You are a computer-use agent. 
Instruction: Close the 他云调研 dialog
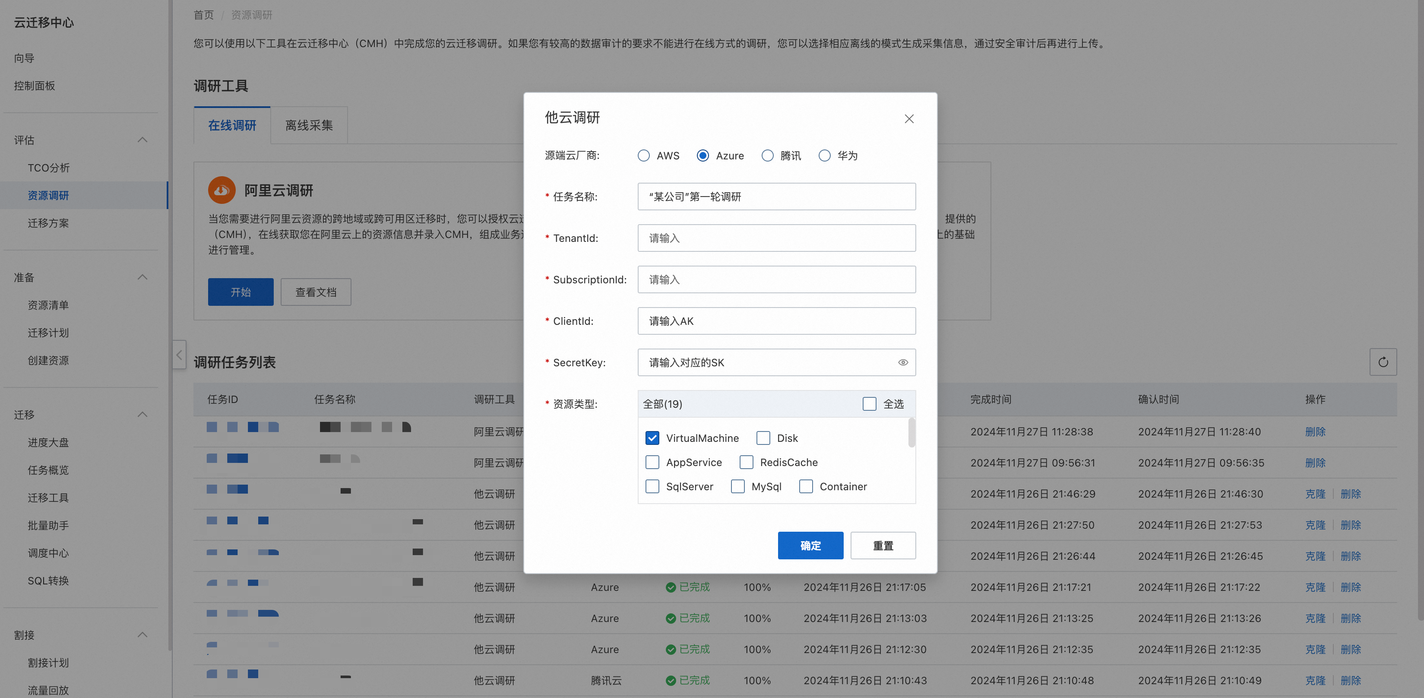(x=909, y=119)
